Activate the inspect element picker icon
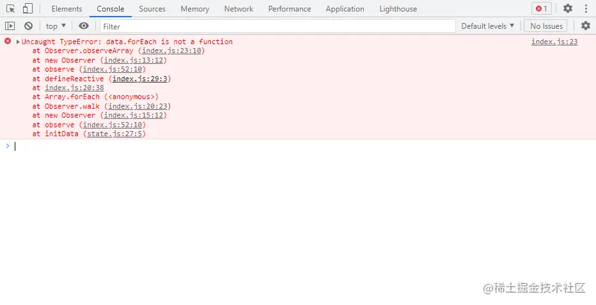 [x=10, y=9]
